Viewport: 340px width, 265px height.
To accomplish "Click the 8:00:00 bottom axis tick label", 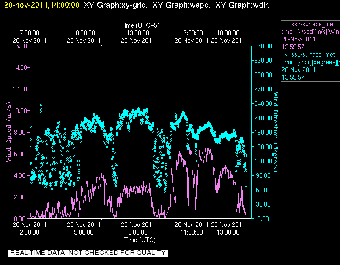I will 138,232.
